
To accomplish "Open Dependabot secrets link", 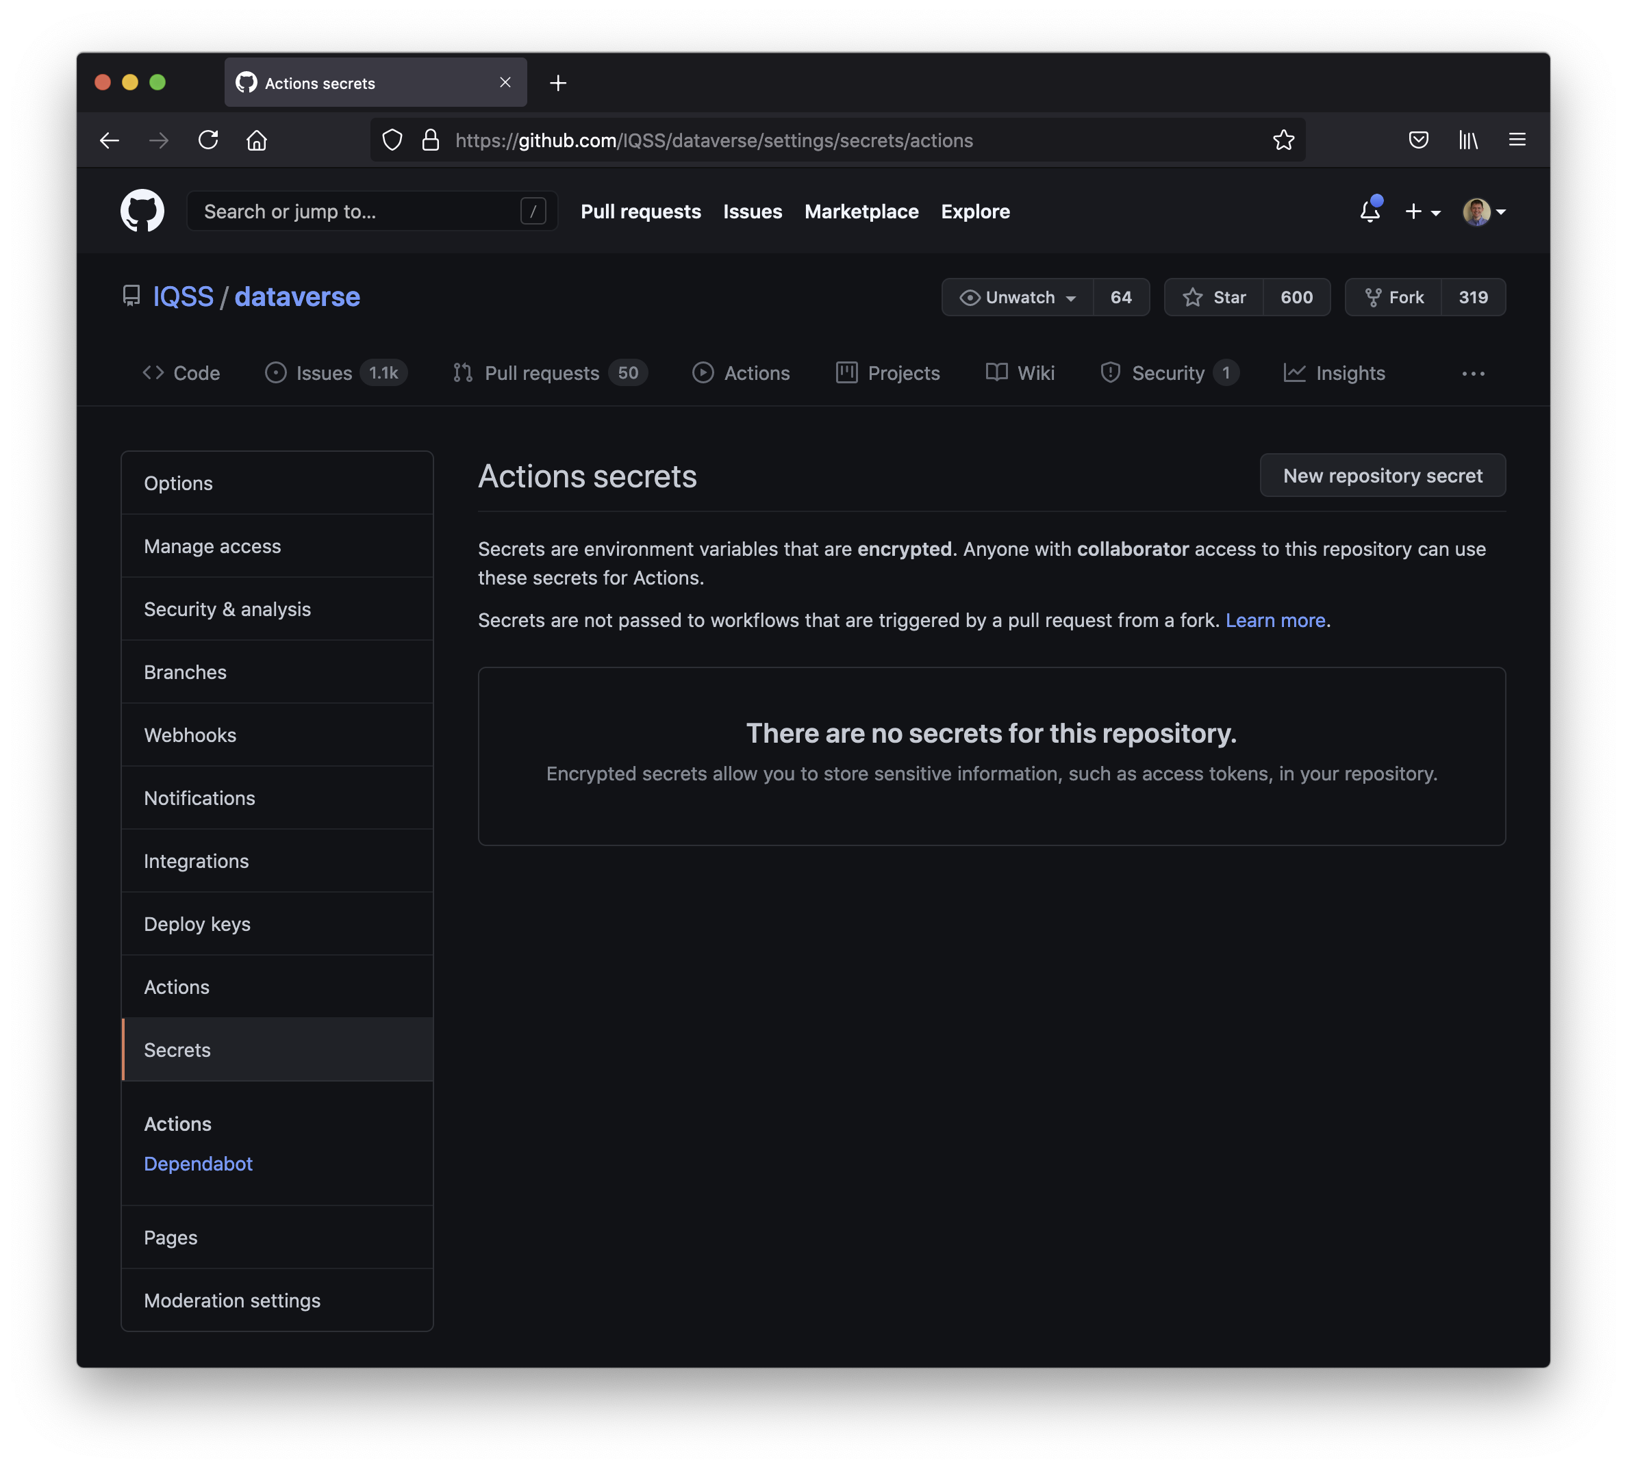I will [x=198, y=1164].
